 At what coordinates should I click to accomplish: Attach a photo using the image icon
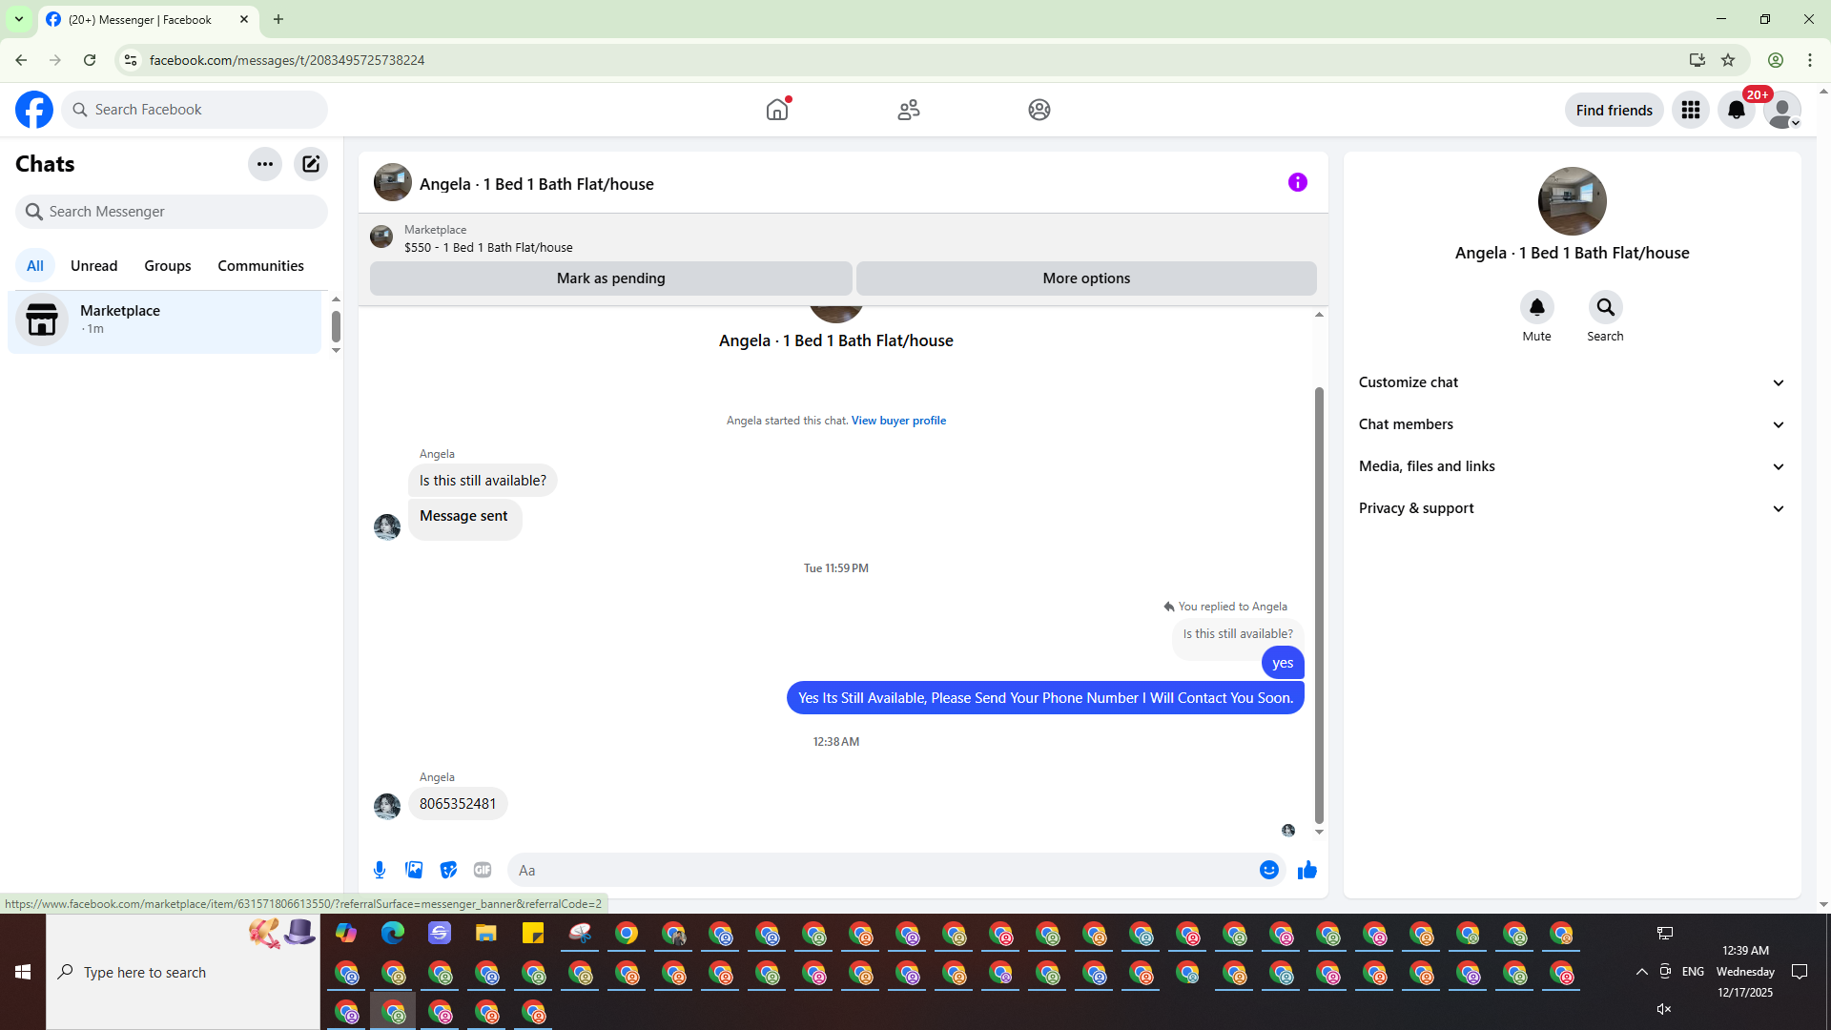point(414,870)
